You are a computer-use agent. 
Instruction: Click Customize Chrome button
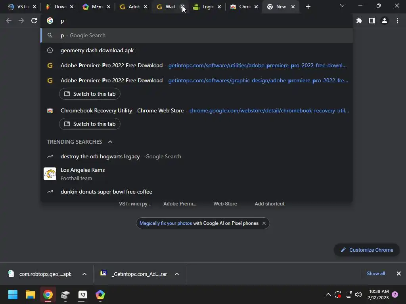[367, 250]
